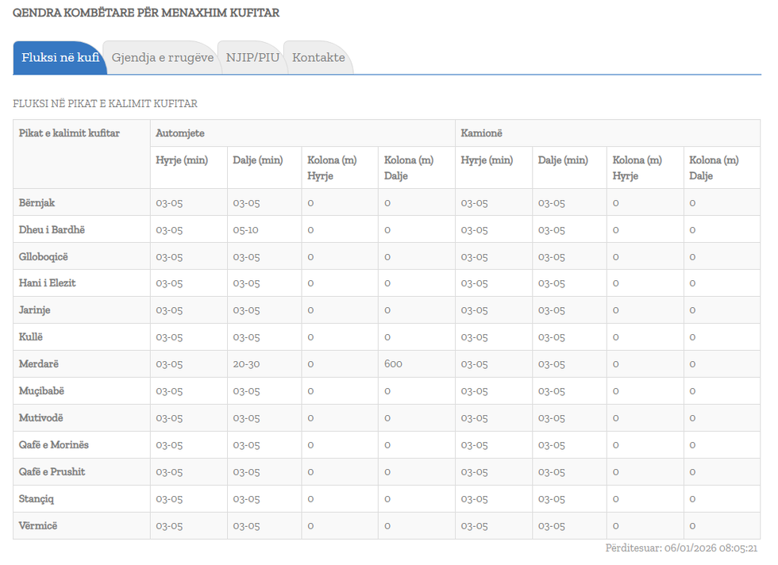Viewport: 778px width, 565px height.
Task: Click the Bërnjak row label
Action: click(39, 202)
